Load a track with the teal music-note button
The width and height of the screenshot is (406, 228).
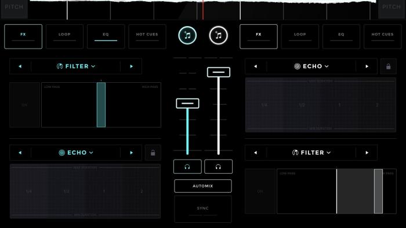187,35
